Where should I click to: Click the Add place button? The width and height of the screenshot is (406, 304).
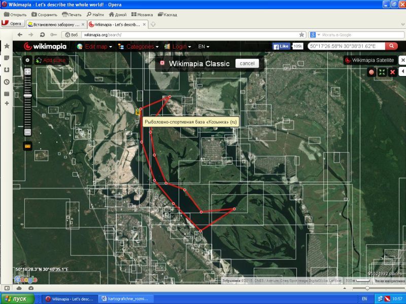[x=51, y=60]
